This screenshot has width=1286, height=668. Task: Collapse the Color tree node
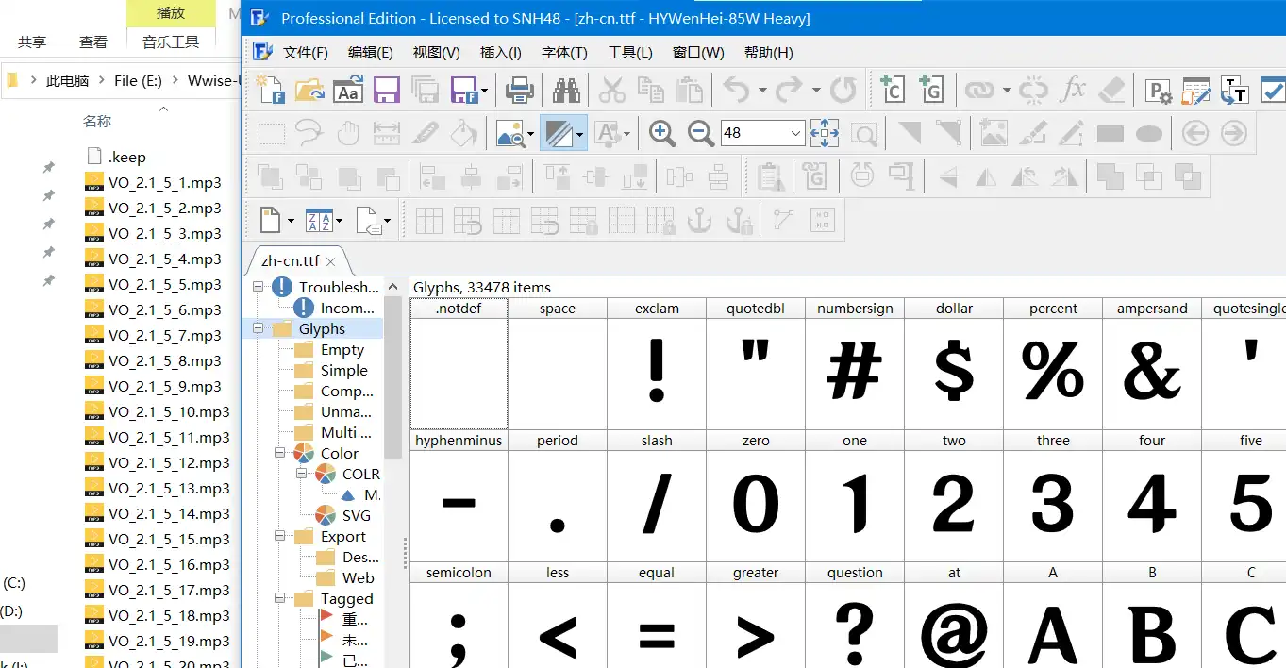(280, 454)
